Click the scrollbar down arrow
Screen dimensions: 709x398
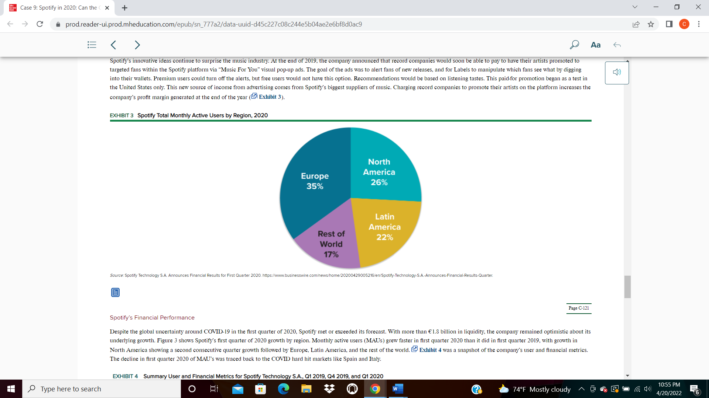point(627,376)
